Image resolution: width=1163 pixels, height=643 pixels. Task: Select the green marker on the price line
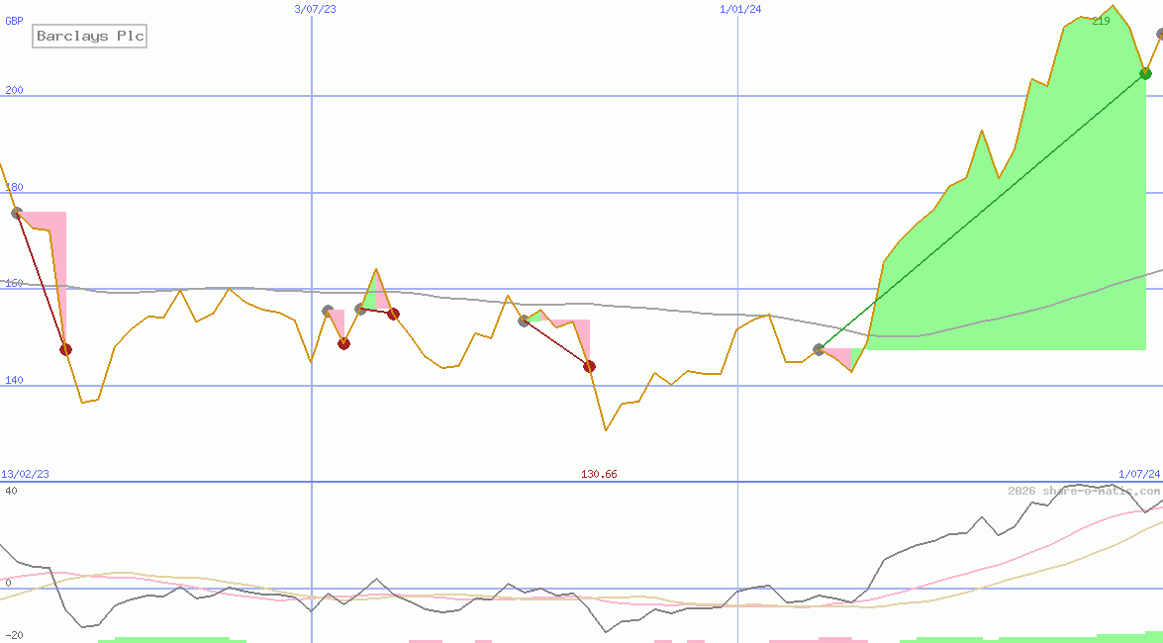[1145, 73]
